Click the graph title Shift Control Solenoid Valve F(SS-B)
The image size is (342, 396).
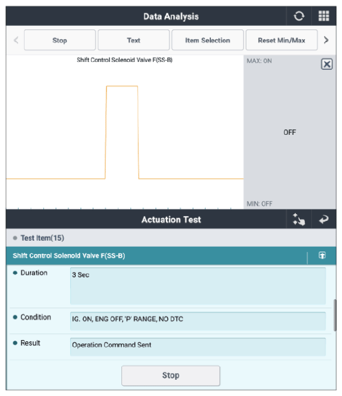124,60
